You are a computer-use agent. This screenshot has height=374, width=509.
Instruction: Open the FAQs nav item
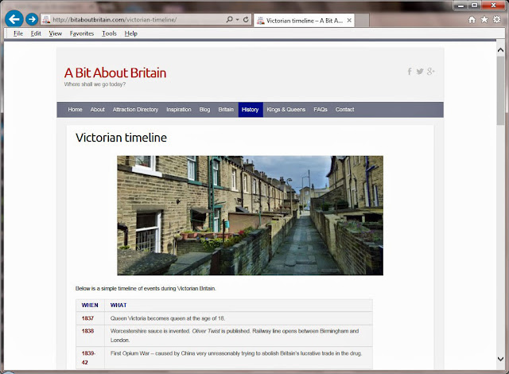coord(321,110)
